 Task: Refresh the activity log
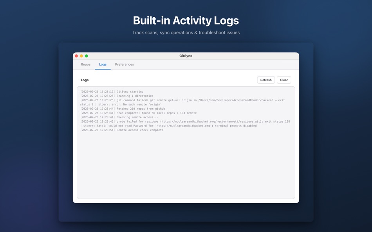tap(265, 80)
